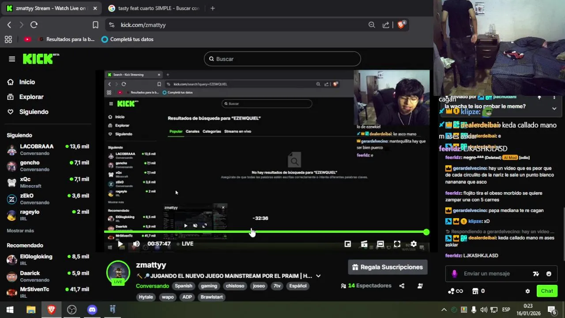Focus the Buscar search box
The image size is (565, 318).
[282, 59]
